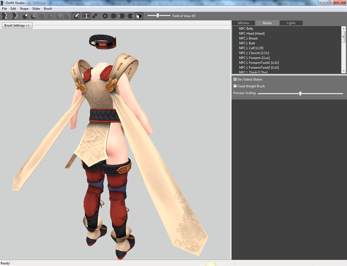This screenshot has width=347, height=266.
Task: Adjust the Field of View slider
Action: pyautogui.click(x=159, y=16)
